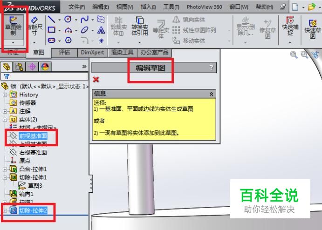
Task: Open the Spline tool dropdown arrow
Action: click(x=93, y=20)
